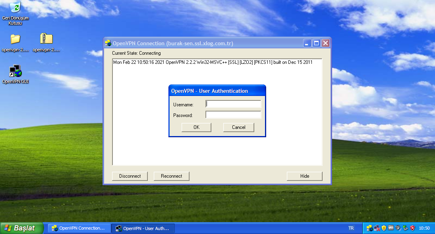Switch to OpenVPN Connection taskbar item
This screenshot has height=234, width=435.
coord(79,228)
